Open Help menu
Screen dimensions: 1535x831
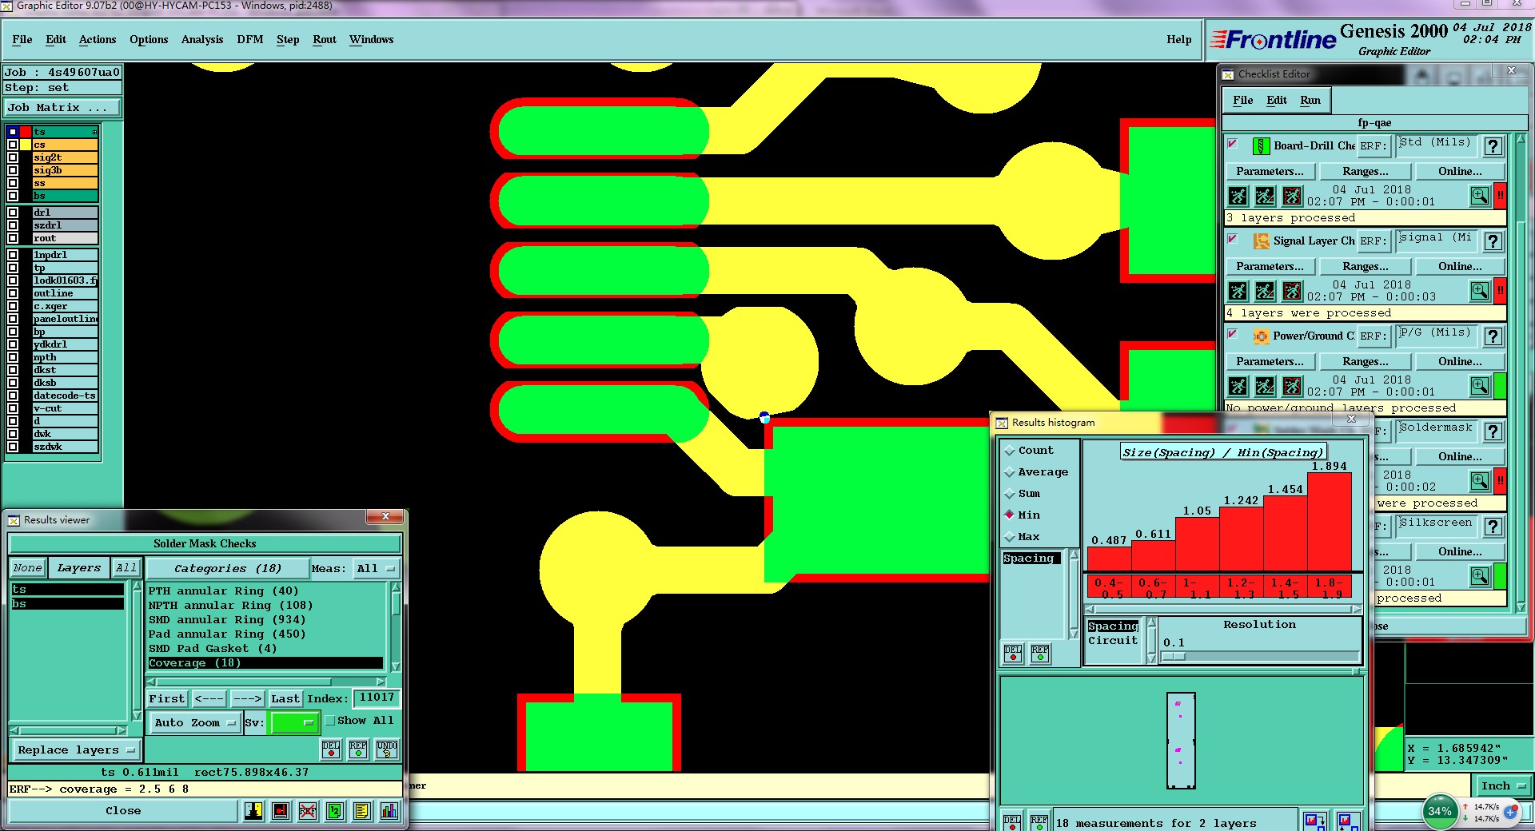pyautogui.click(x=1178, y=39)
